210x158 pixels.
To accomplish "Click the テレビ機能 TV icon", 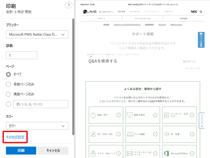I will pyautogui.click(x=130, y=134).
